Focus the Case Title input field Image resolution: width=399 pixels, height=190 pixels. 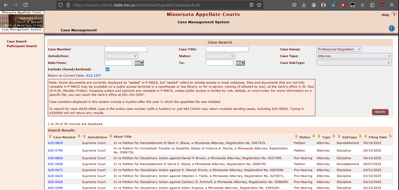pos(227,49)
